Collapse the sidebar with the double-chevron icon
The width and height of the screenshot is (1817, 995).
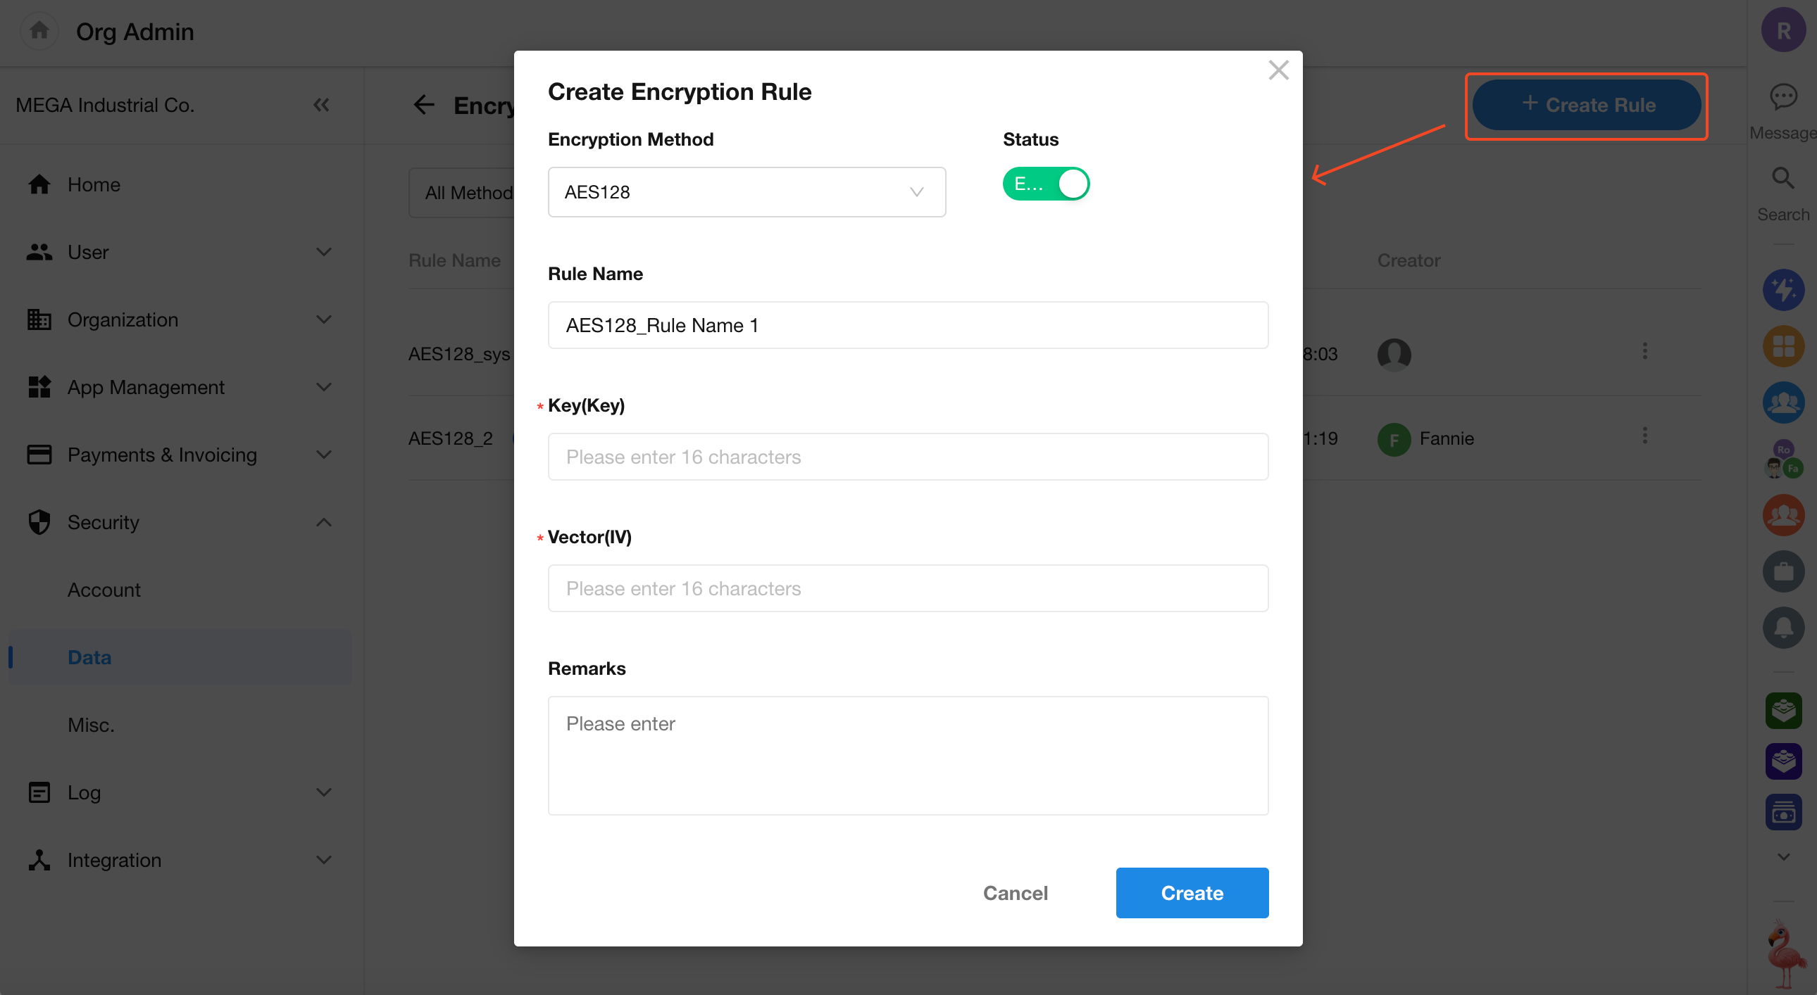click(x=322, y=105)
